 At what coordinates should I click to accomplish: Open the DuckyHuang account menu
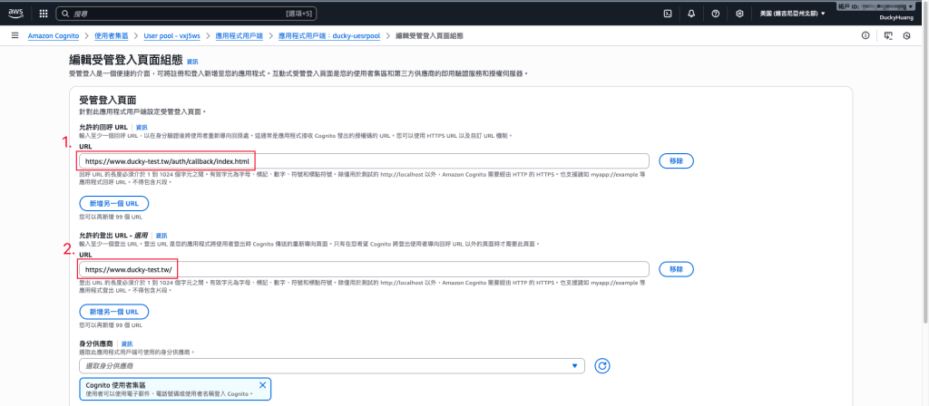[896, 18]
